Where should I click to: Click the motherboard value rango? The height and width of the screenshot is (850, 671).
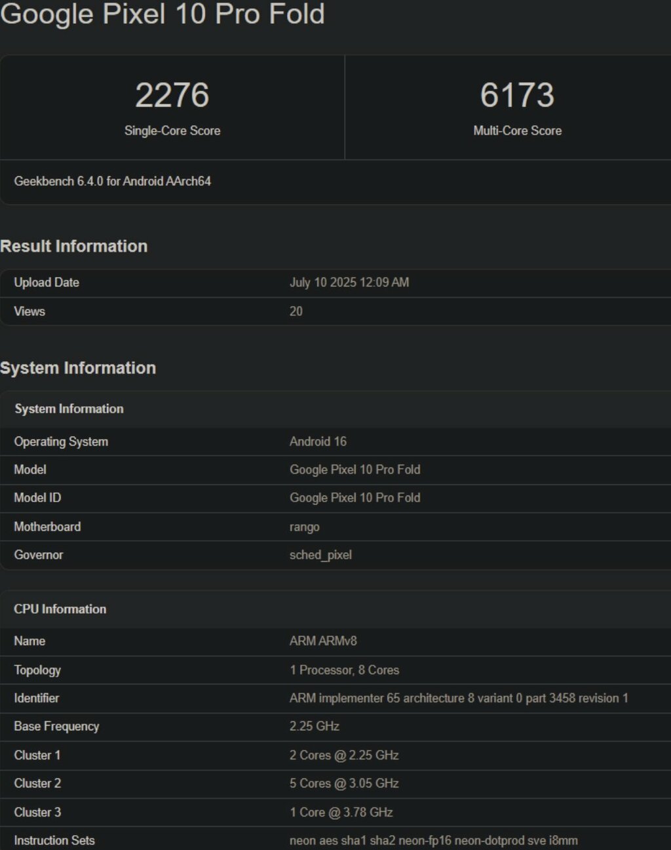click(304, 527)
